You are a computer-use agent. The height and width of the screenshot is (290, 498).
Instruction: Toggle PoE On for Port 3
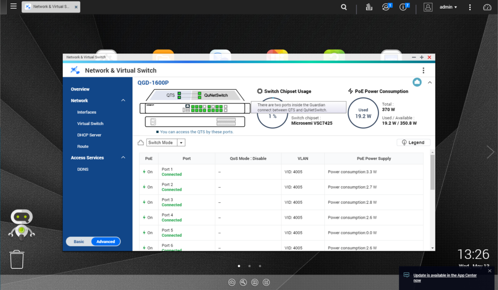[x=148, y=202]
